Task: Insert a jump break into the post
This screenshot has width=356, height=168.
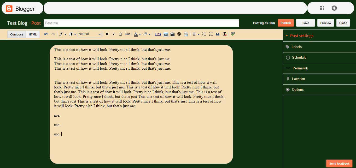Action: [186, 34]
